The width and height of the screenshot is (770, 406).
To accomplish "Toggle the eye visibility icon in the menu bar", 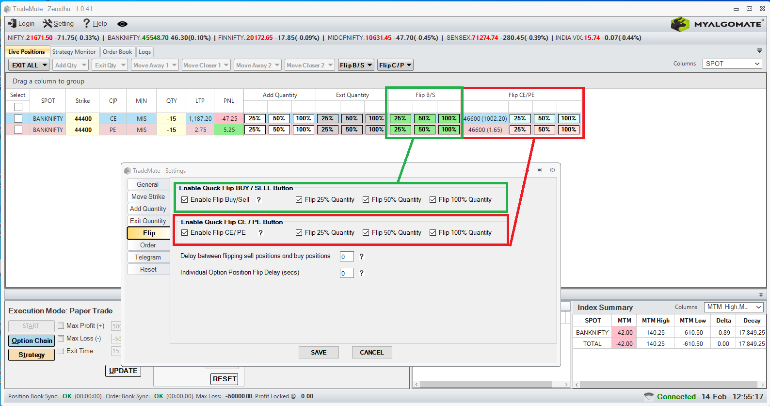I will click(x=123, y=24).
